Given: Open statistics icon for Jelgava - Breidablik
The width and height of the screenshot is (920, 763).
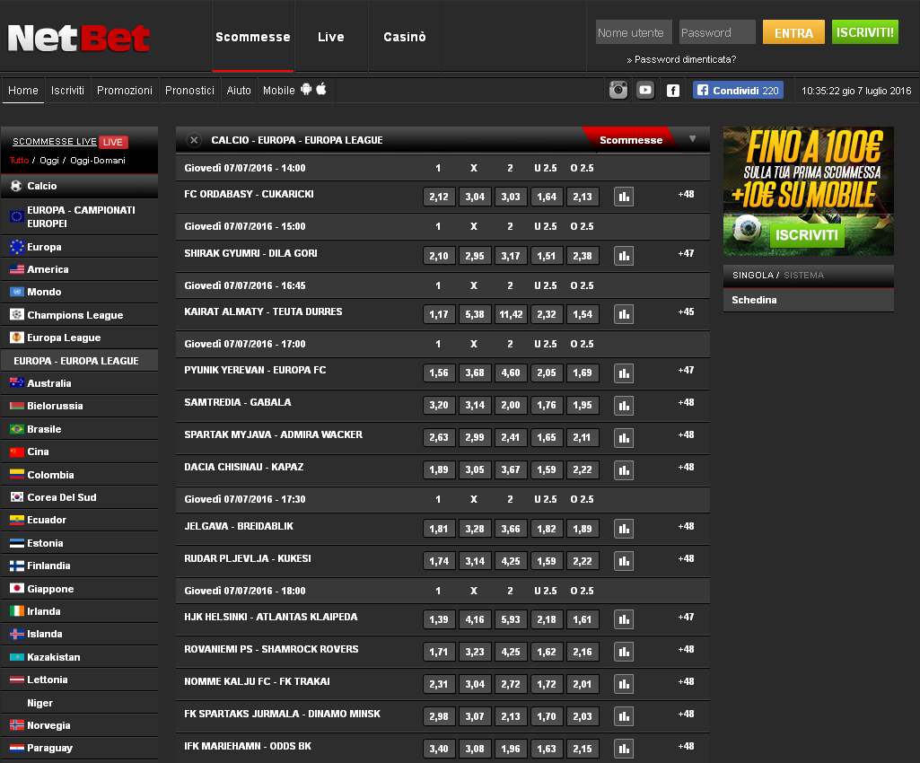Looking at the screenshot, I should (624, 529).
